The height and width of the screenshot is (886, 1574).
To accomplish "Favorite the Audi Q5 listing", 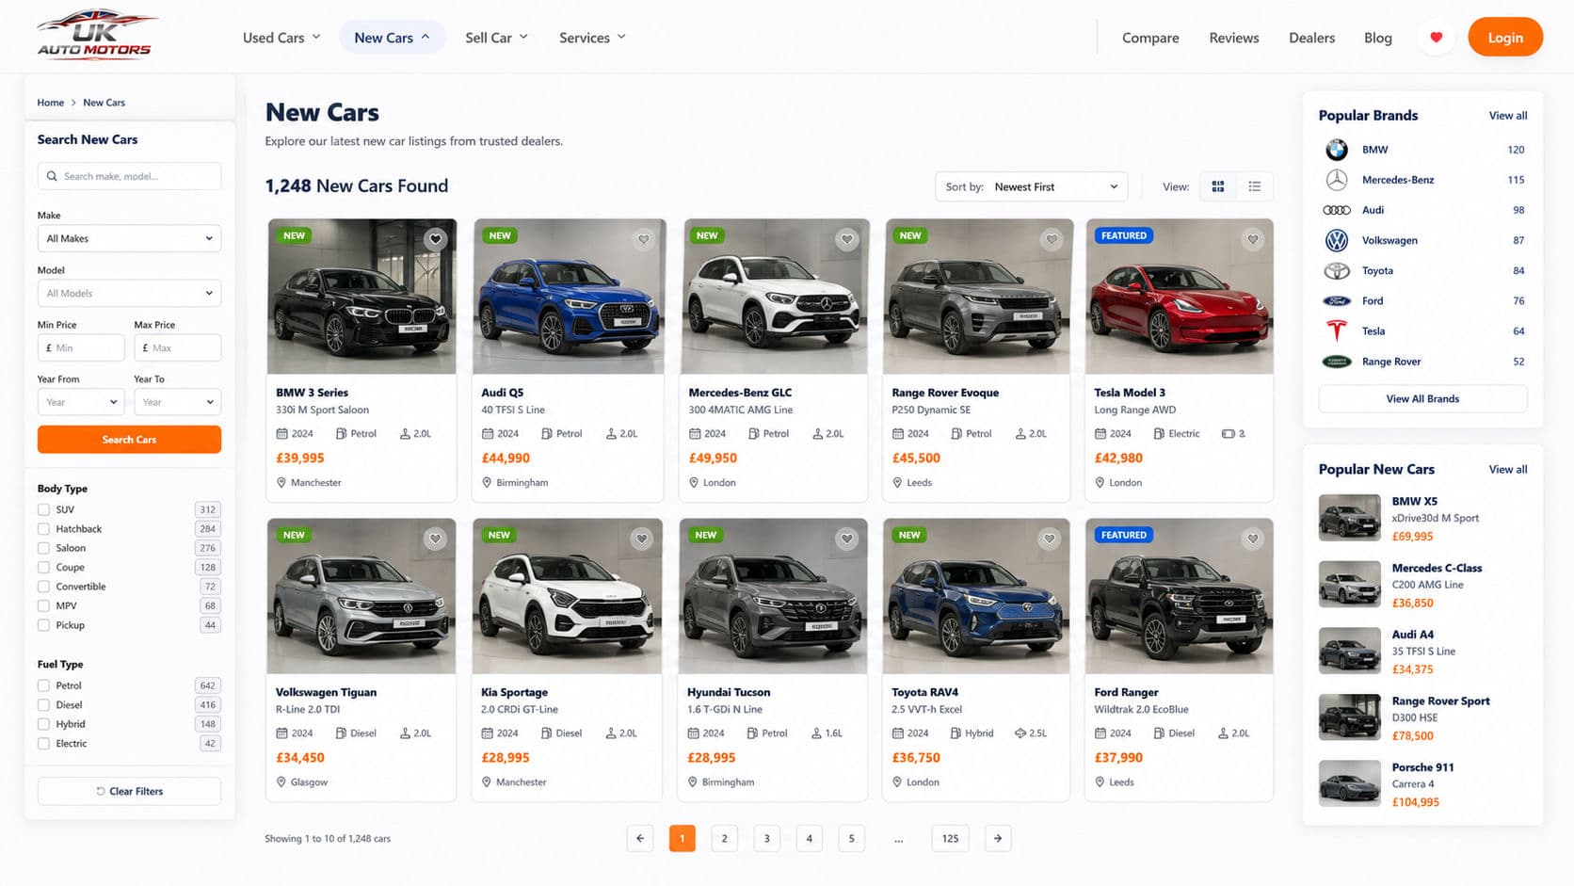I will point(644,239).
